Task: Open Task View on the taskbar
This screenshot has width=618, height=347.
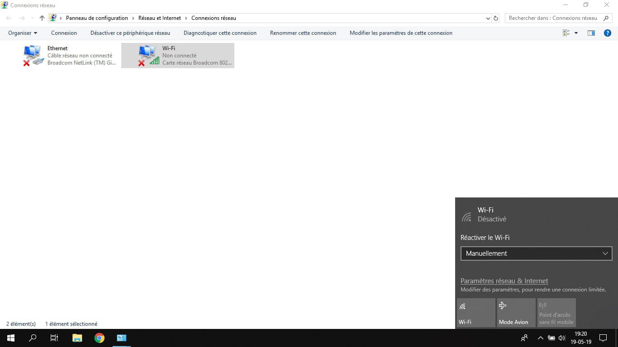Action: click(54, 338)
